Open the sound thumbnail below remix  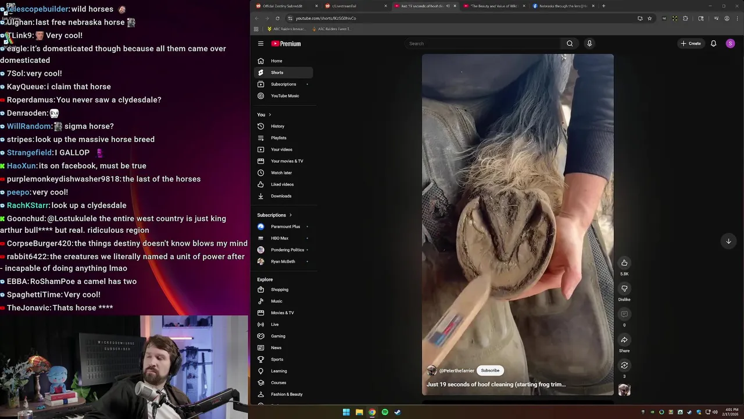624,390
